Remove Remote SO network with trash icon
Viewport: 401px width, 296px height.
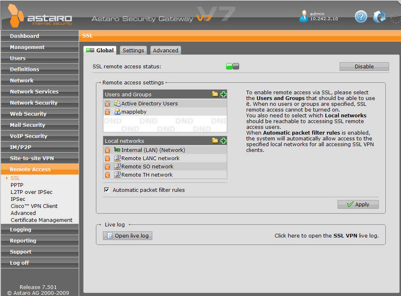point(107,167)
